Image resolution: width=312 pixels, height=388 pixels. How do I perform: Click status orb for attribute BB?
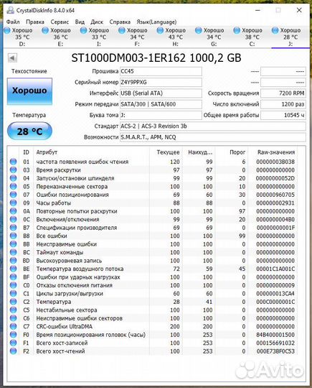point(14,244)
